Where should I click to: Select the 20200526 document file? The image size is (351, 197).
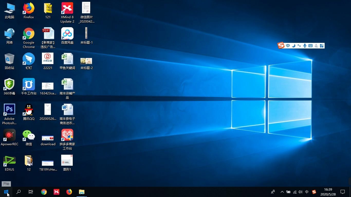coord(48,112)
